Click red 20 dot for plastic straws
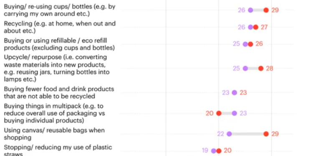313x156 pixels. [x=219, y=151]
